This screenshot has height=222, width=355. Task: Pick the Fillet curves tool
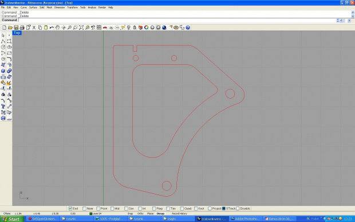coord(9,59)
